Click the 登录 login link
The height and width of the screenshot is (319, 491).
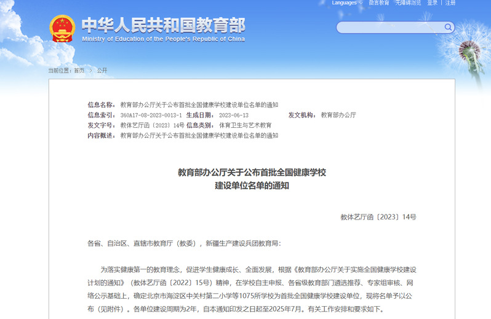tap(432, 3)
